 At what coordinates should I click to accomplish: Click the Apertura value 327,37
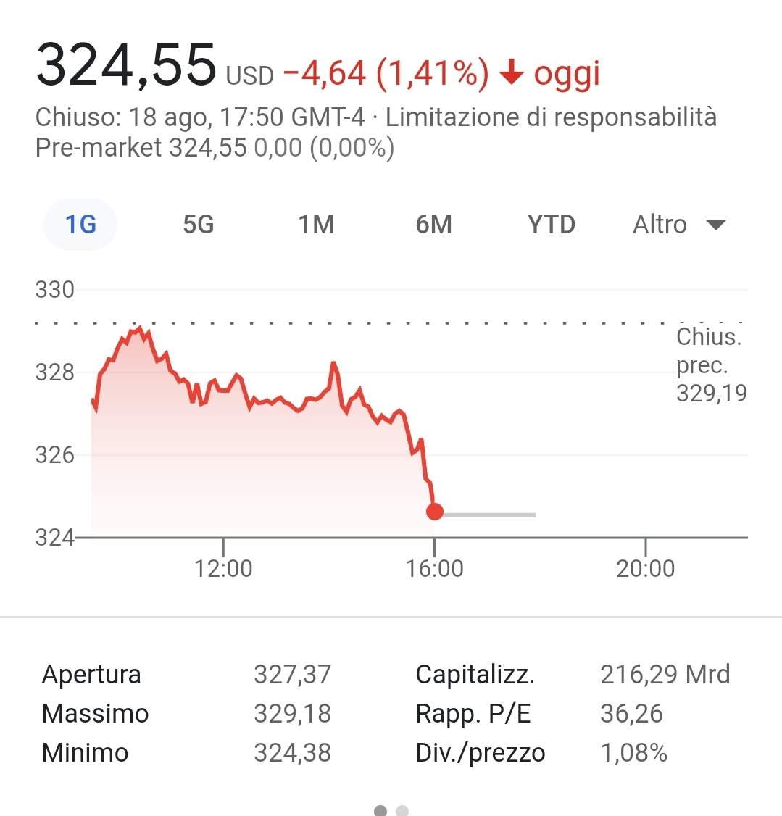pos(292,675)
